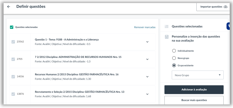Choose the Novo grupo radio option
This screenshot has height=108, width=233.
click(174, 58)
